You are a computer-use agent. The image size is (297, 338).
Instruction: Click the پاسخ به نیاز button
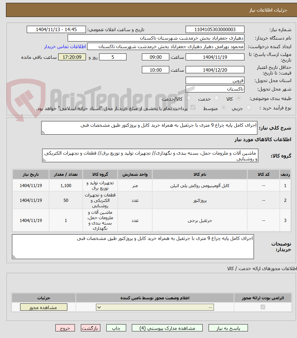click(x=228, y=328)
